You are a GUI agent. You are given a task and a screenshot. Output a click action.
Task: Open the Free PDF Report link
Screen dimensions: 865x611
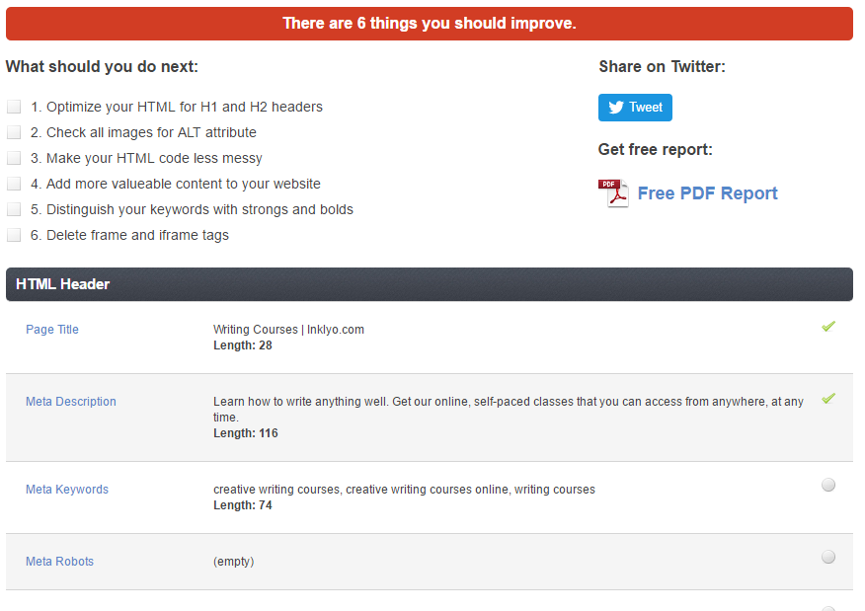point(707,193)
